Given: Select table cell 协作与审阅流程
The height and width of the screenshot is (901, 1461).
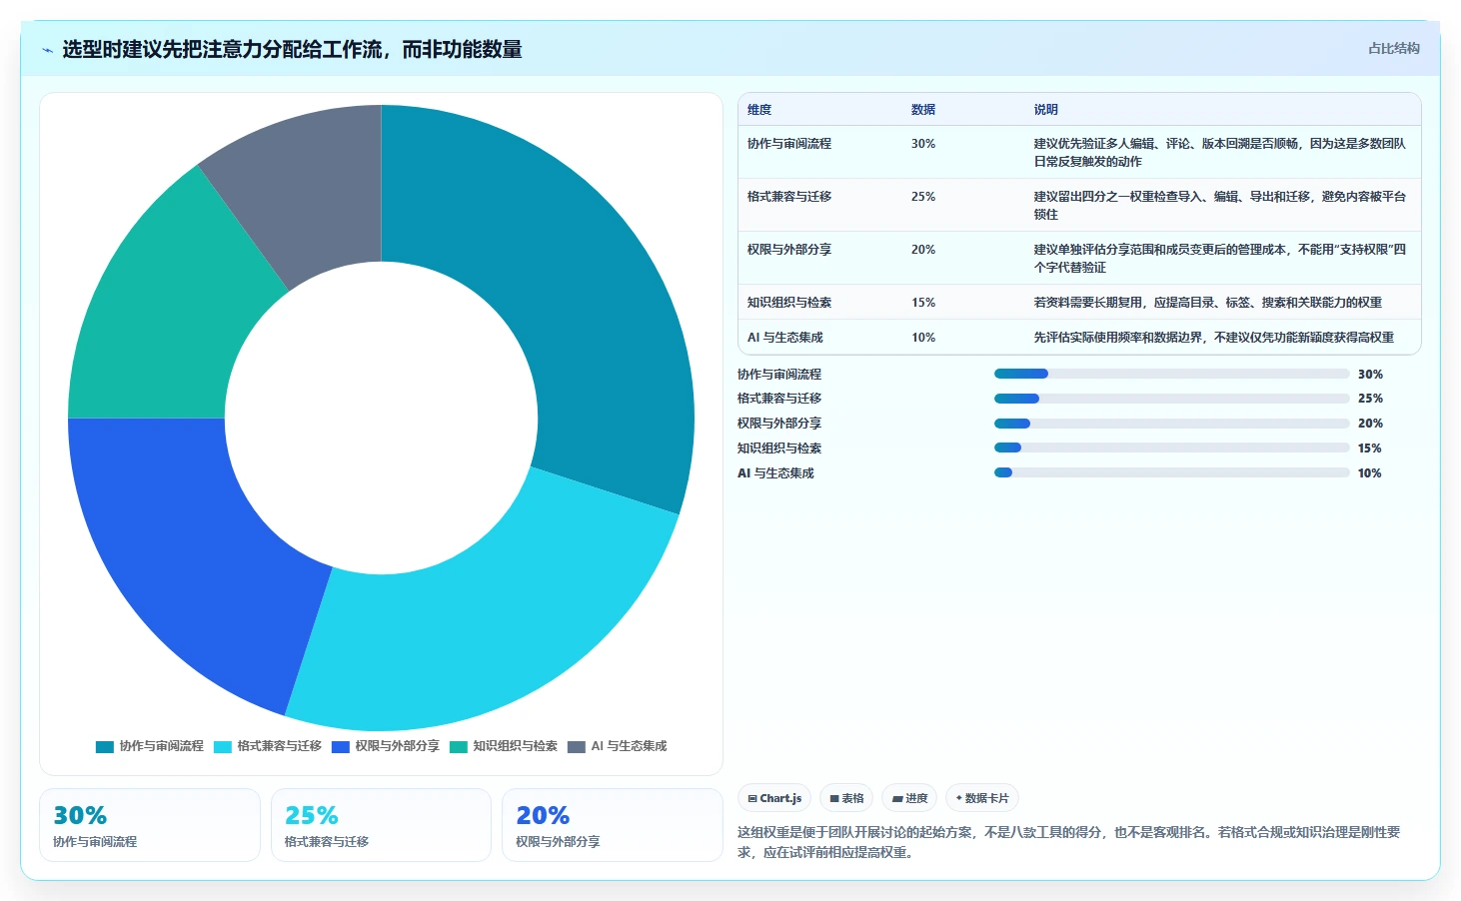Looking at the screenshot, I should pos(789,144).
